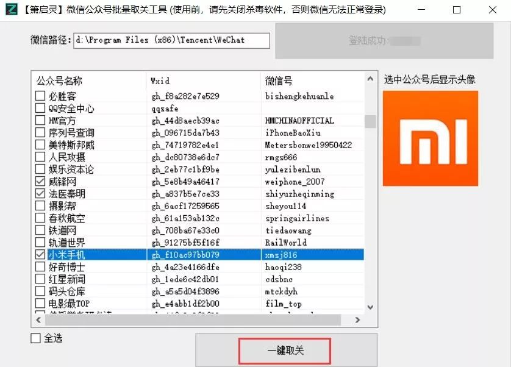Tick the 序列号查询 checkbox
511x367 pixels.
point(40,132)
